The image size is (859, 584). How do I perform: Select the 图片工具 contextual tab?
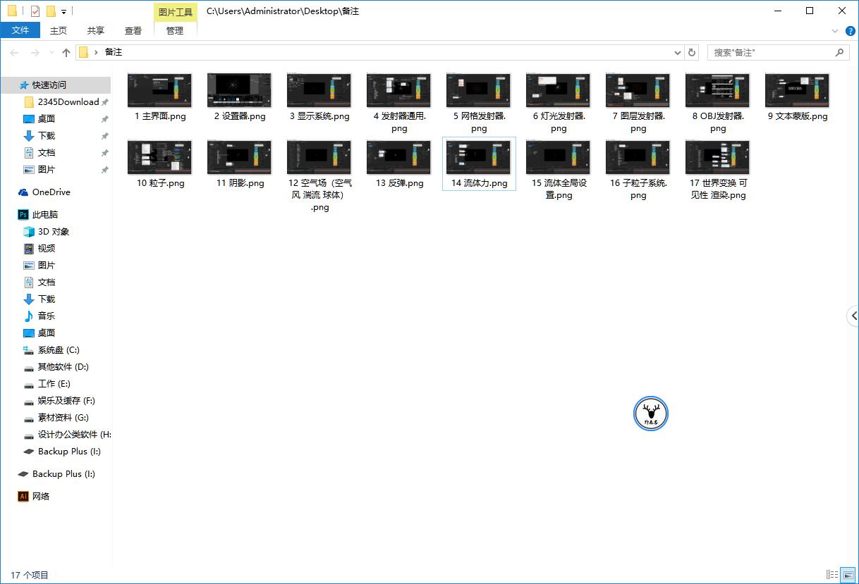pos(176,11)
